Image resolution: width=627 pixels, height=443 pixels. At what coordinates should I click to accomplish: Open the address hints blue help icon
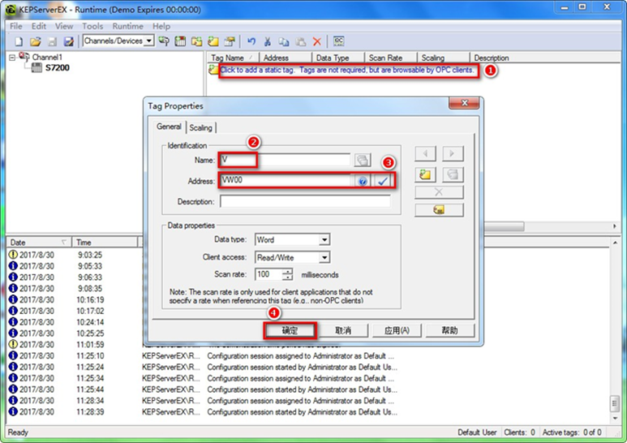363,181
